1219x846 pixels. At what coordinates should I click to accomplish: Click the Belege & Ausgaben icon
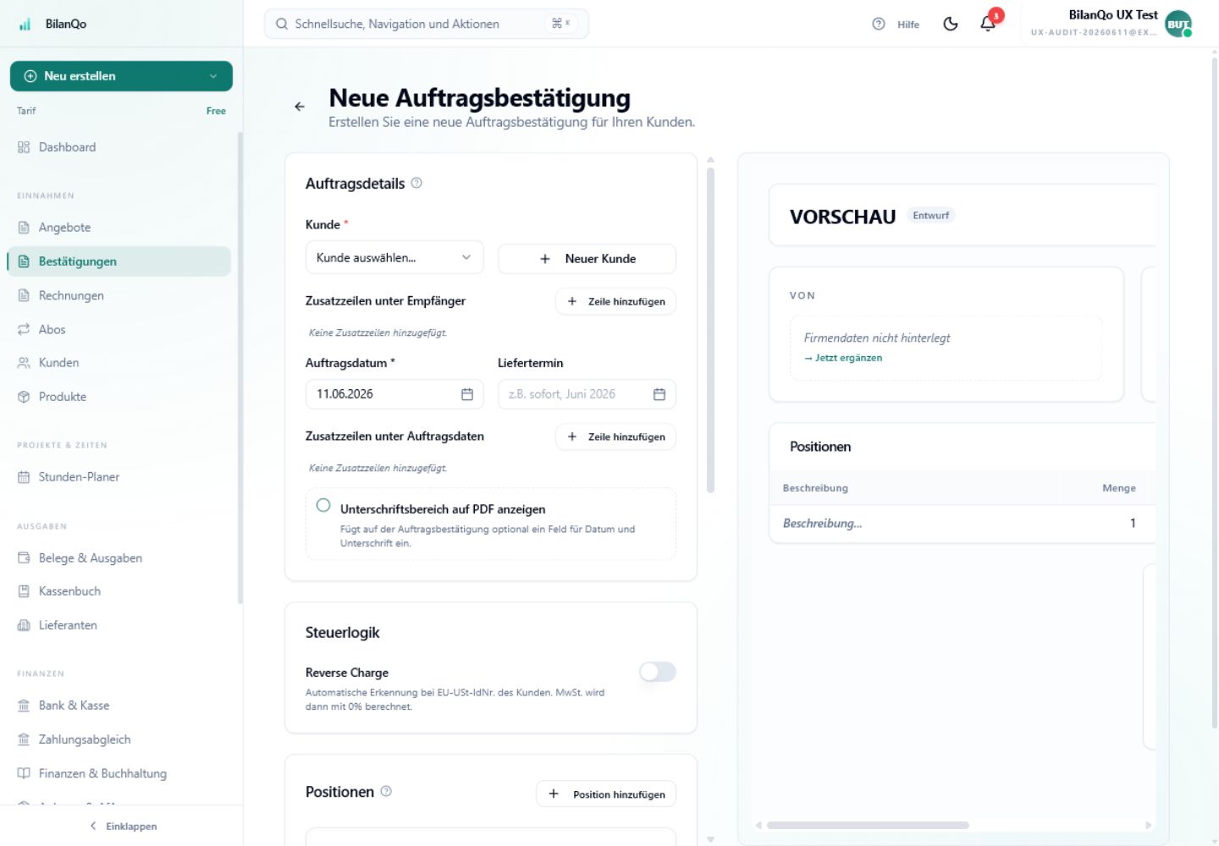[24, 558]
